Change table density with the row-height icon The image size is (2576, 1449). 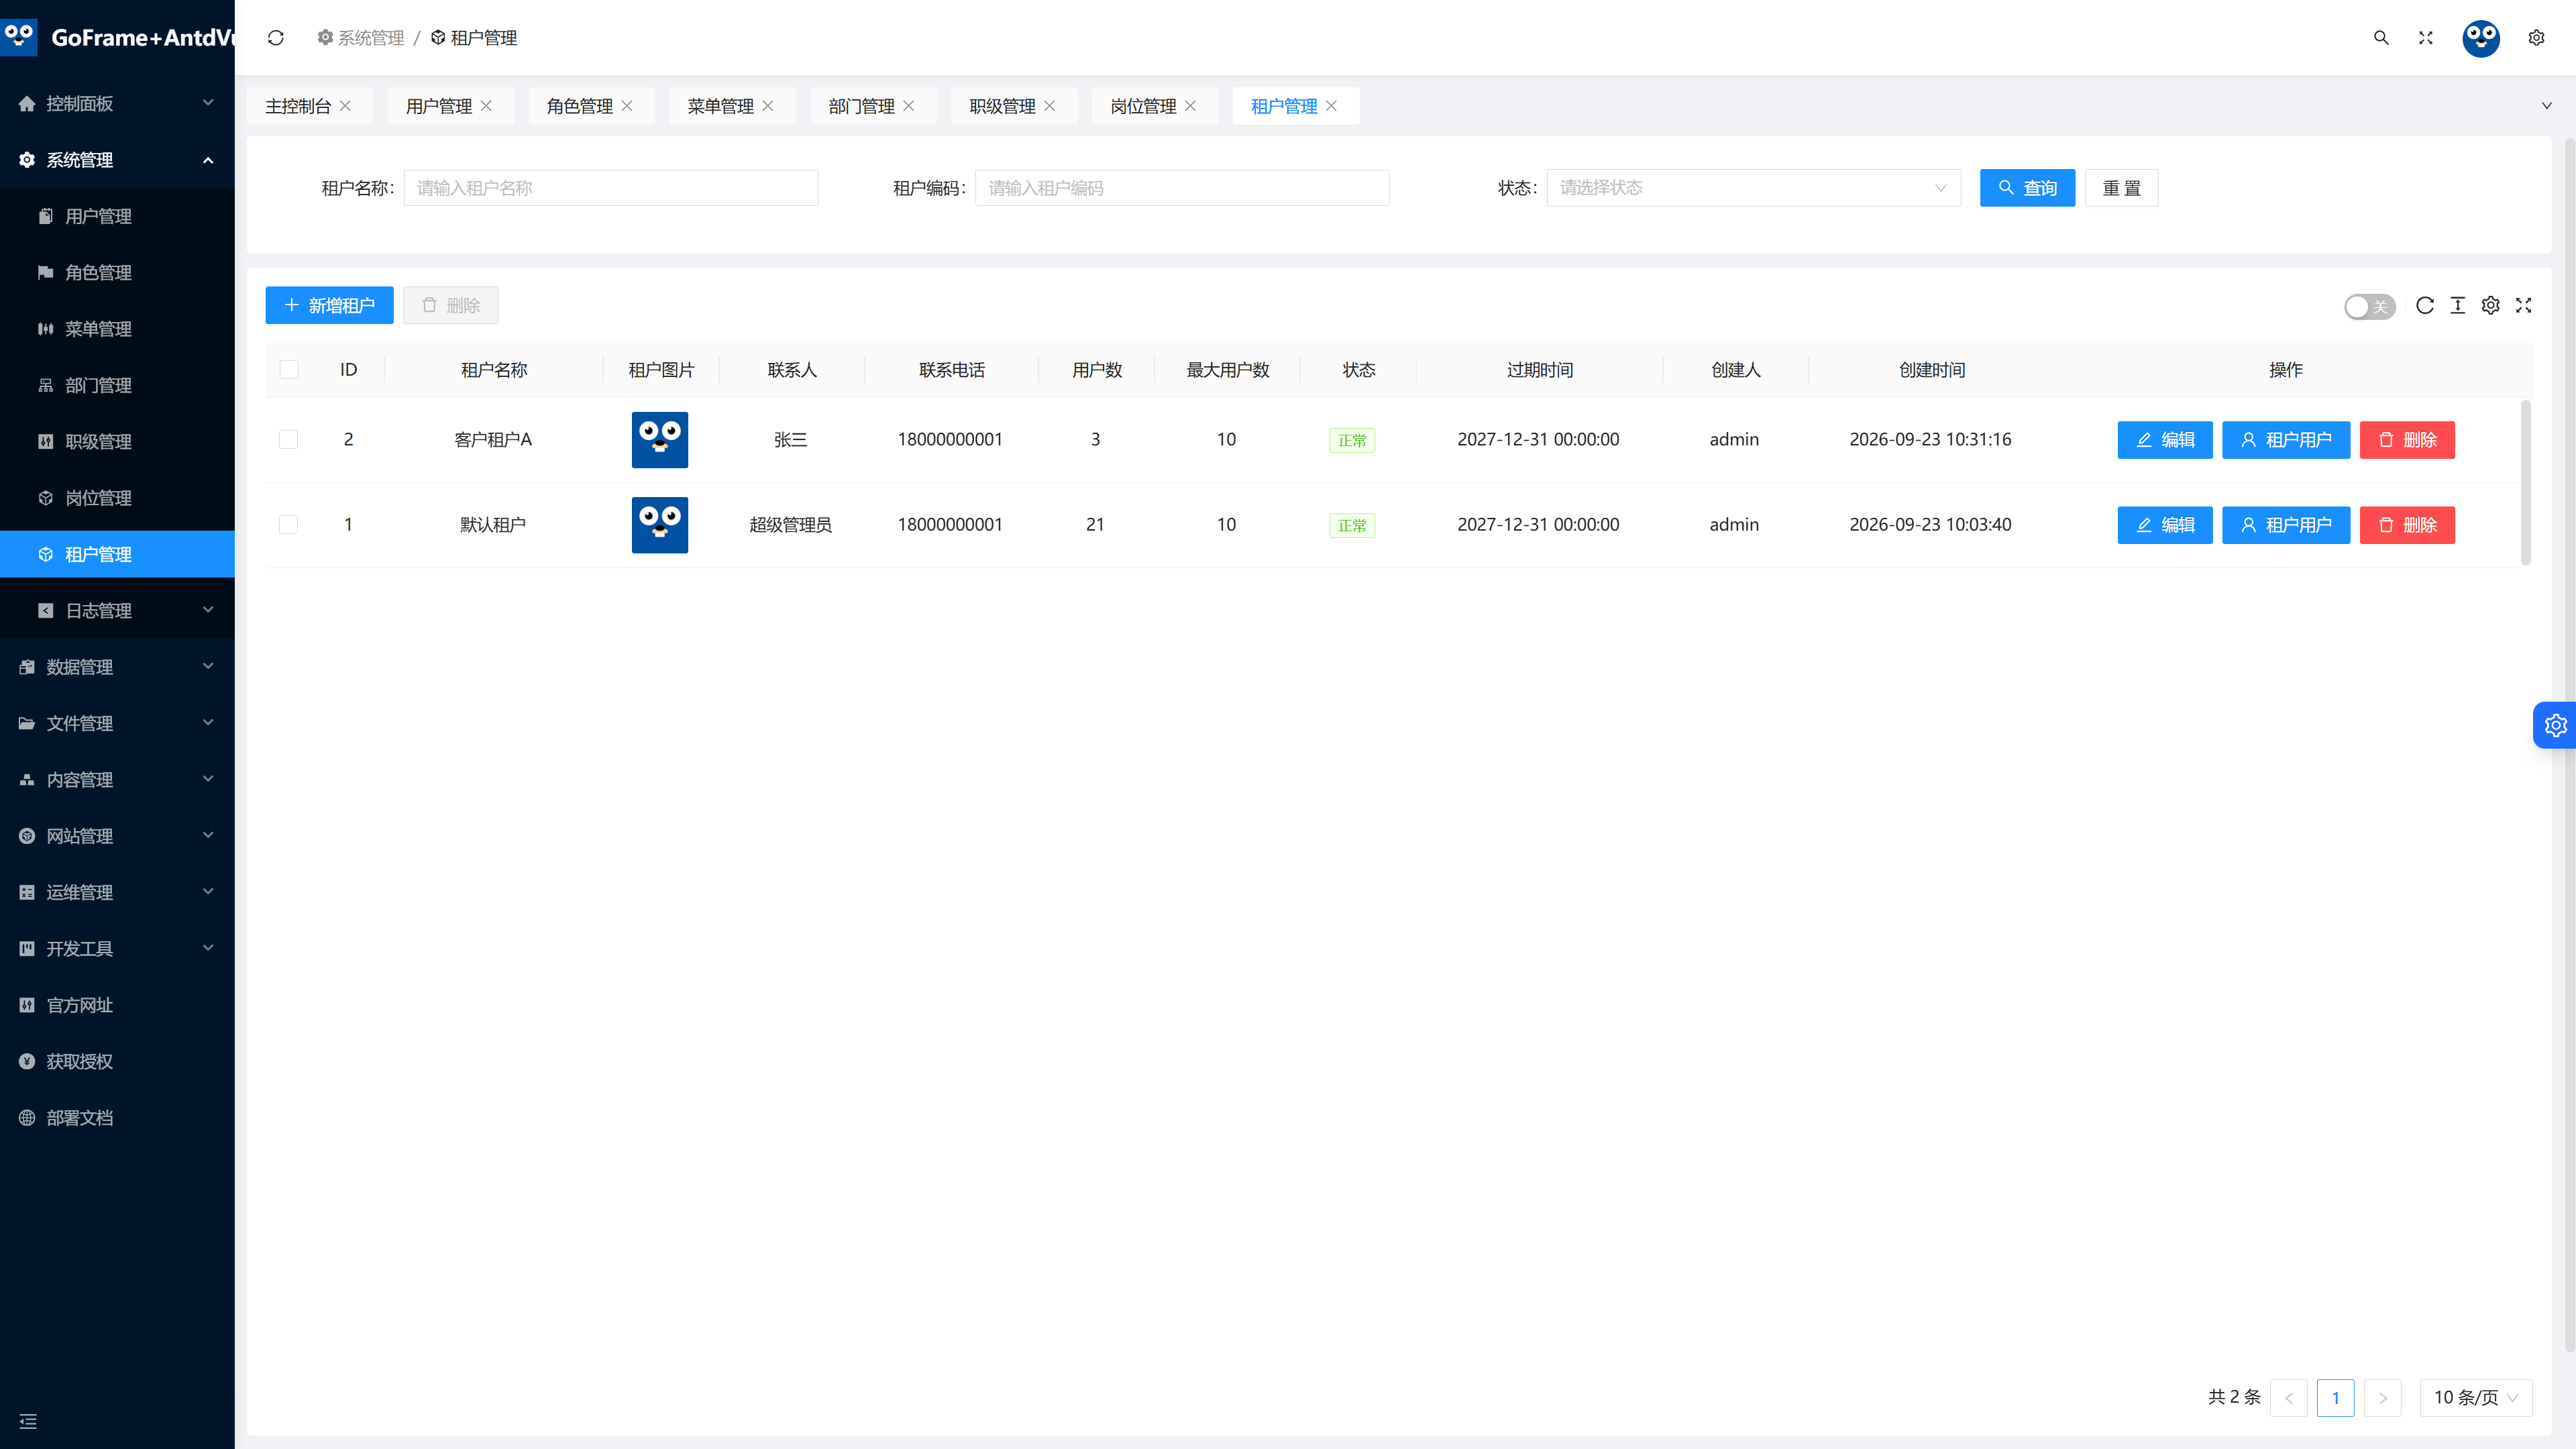[x=2458, y=306]
